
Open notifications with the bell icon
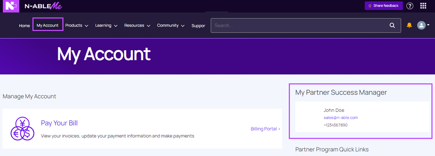click(409, 25)
